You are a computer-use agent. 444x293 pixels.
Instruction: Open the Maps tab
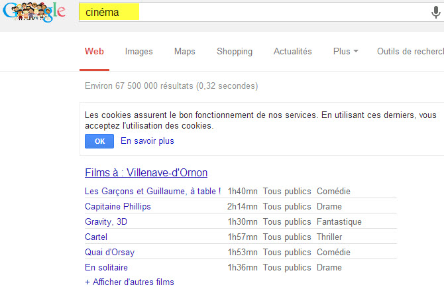(185, 51)
